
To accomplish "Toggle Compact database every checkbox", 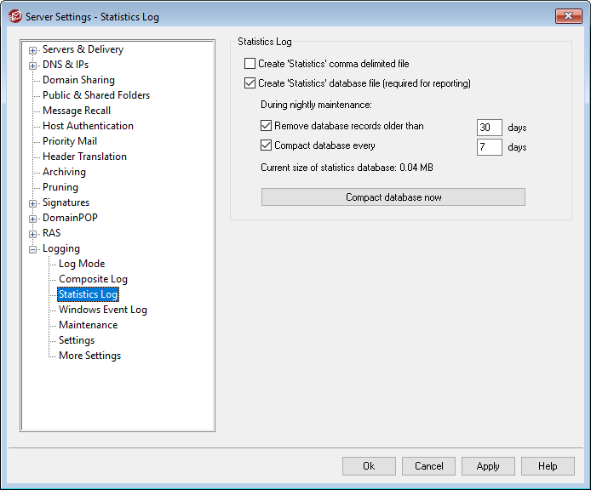I will click(x=266, y=145).
